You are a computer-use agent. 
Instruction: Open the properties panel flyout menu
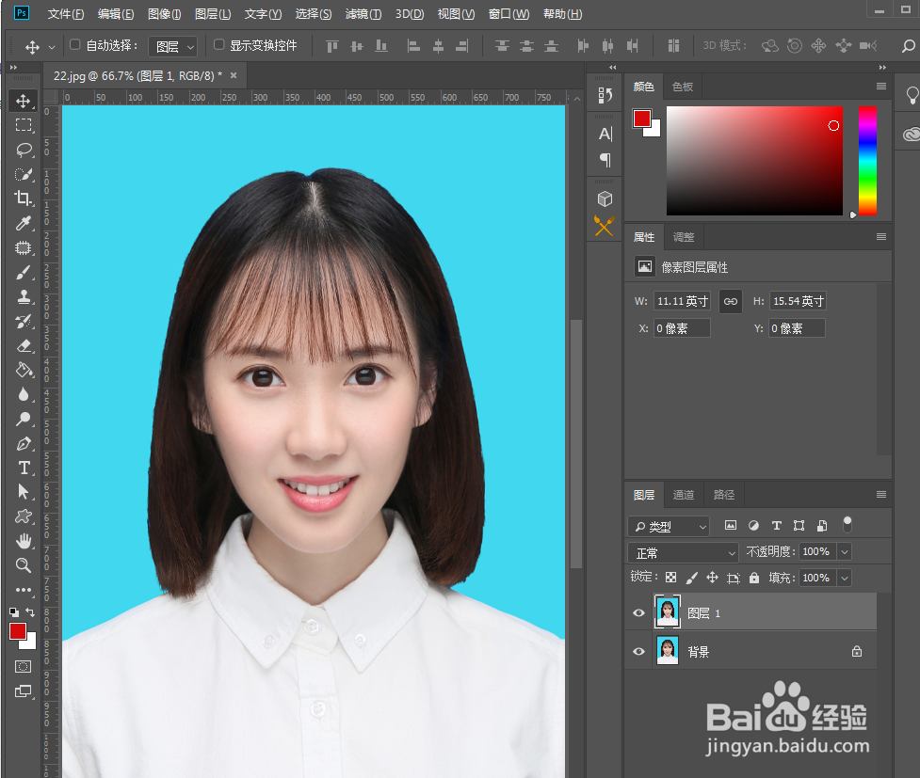[x=880, y=237]
